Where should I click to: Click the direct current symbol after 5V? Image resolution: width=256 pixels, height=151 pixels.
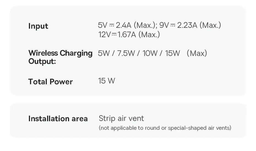click(111, 25)
